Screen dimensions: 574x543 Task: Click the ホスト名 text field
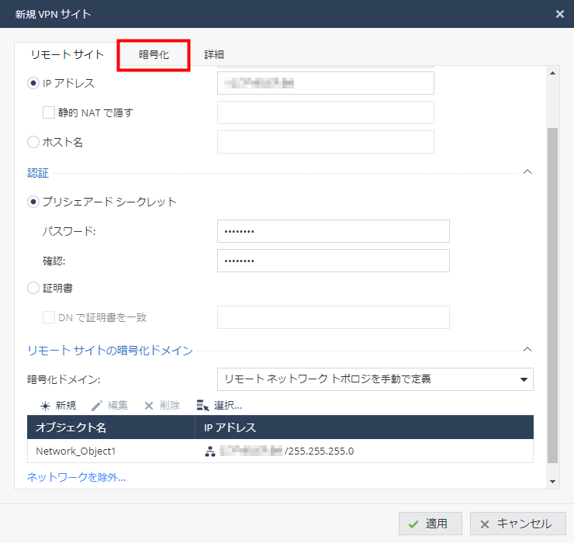326,142
